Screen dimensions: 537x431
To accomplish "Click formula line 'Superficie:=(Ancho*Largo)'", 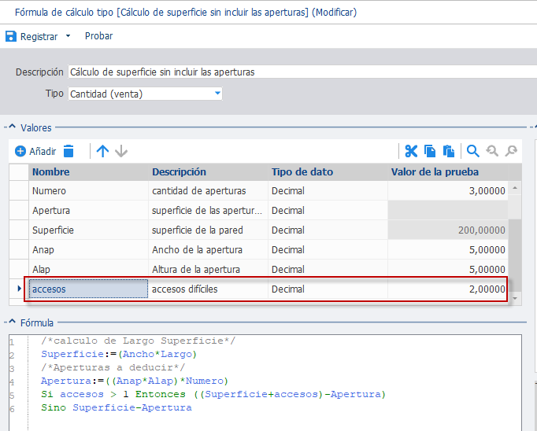I will pos(119,354).
